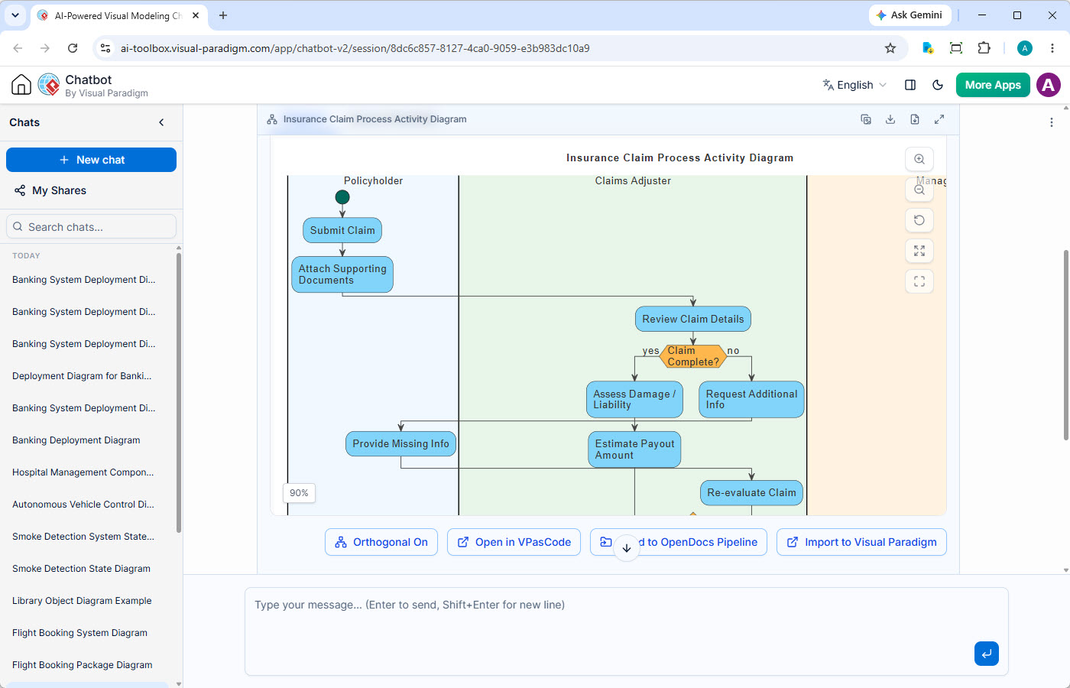
Task: Focus the Search chats field
Action: (x=91, y=227)
